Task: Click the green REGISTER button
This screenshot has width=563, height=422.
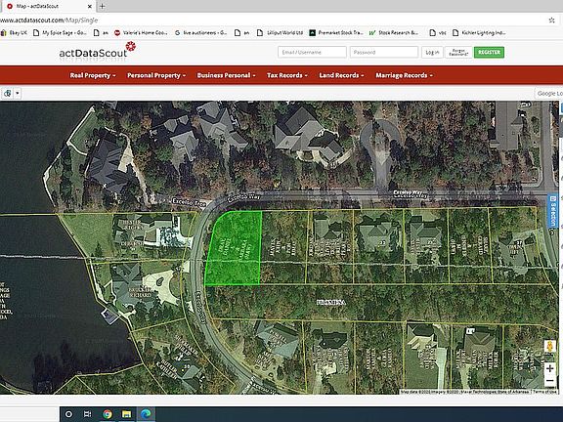Action: (489, 53)
